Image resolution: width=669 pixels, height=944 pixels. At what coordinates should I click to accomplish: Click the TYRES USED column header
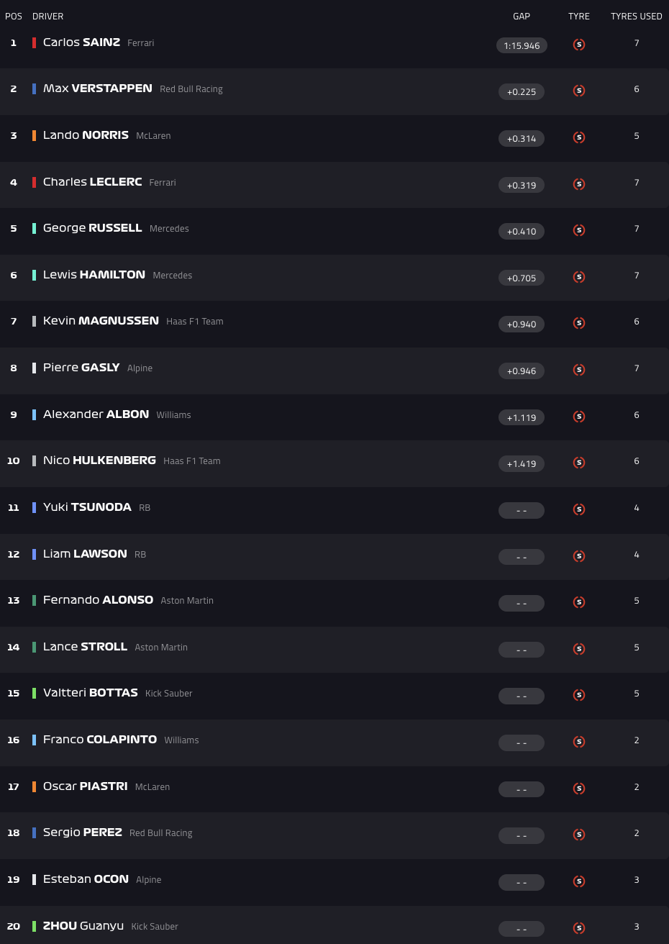click(x=637, y=17)
